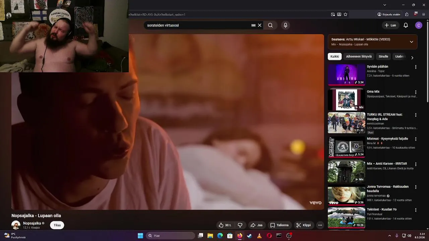Expand the Seuraava up-next playlist panel
Image resolution: width=429 pixels, height=241 pixels.
coord(412,42)
